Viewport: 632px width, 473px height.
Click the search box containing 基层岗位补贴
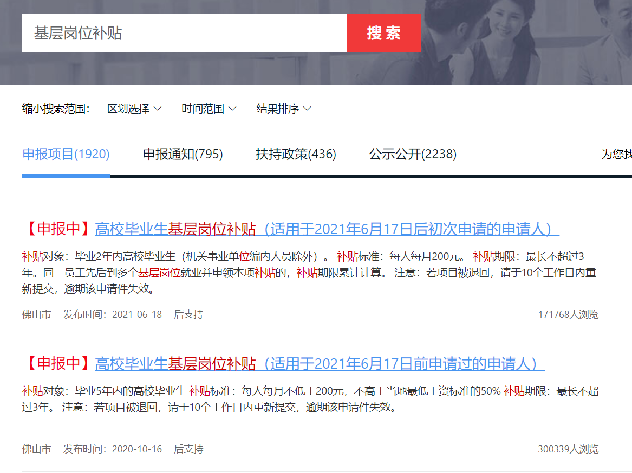[x=184, y=33]
